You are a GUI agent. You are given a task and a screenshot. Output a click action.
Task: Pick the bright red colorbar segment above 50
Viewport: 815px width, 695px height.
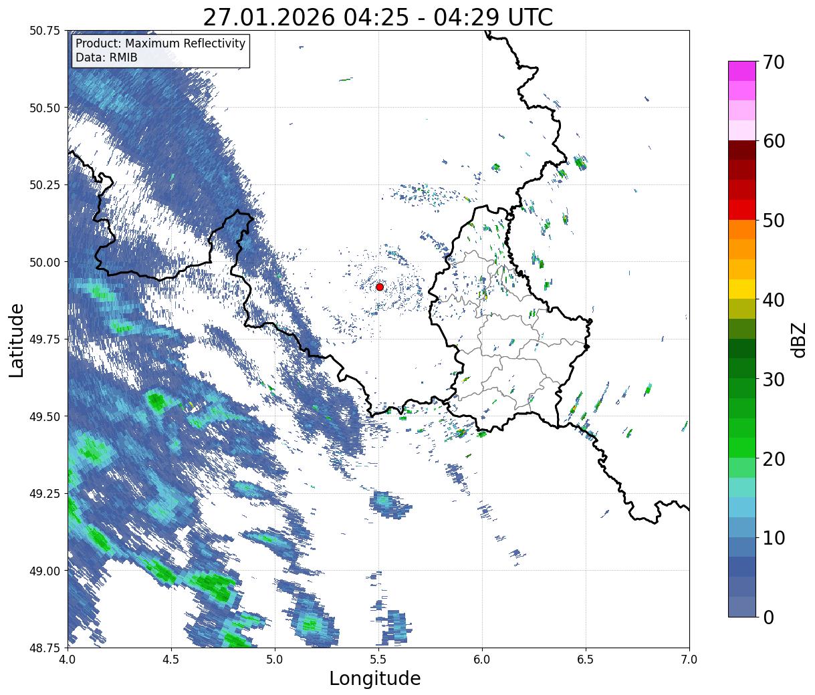742,210
